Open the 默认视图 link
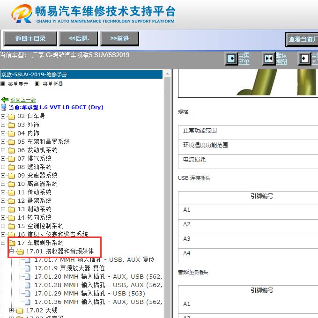The image size is (318, 318). (x=281, y=59)
